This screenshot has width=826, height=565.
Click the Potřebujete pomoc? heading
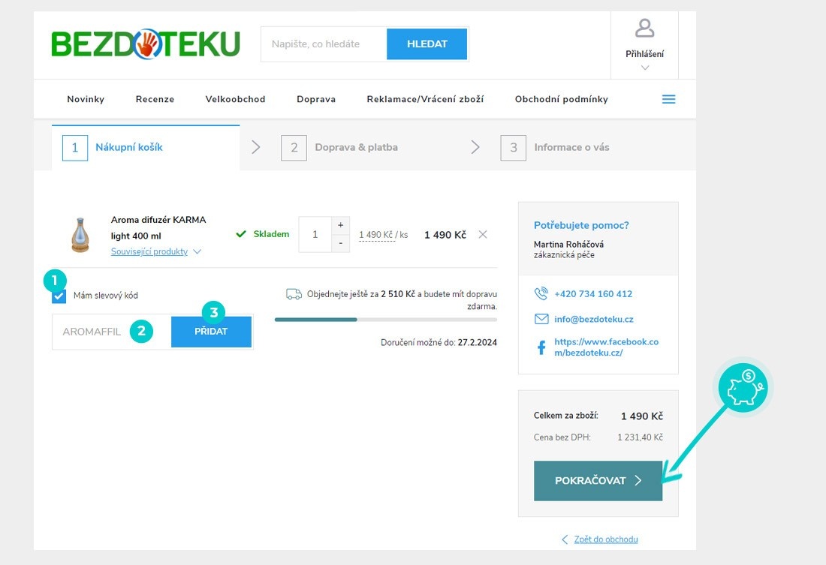581,225
